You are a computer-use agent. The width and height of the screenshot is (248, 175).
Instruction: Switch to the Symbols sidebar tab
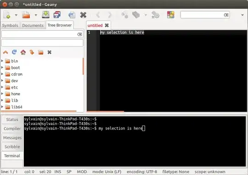pos(10,25)
